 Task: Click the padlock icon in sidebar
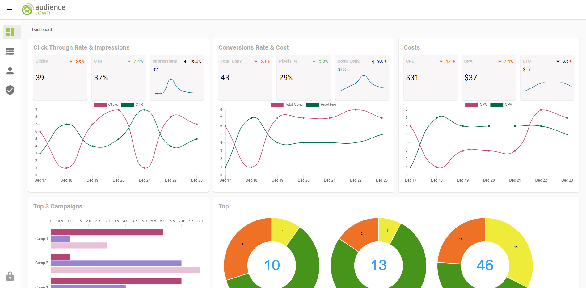[10, 276]
